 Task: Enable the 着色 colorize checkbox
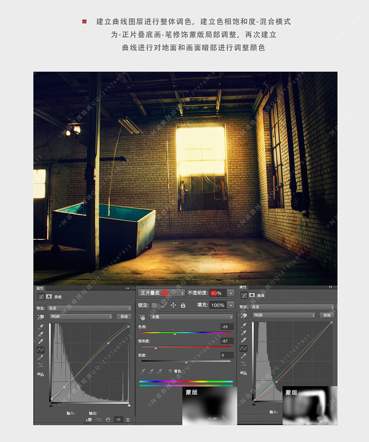(x=170, y=371)
